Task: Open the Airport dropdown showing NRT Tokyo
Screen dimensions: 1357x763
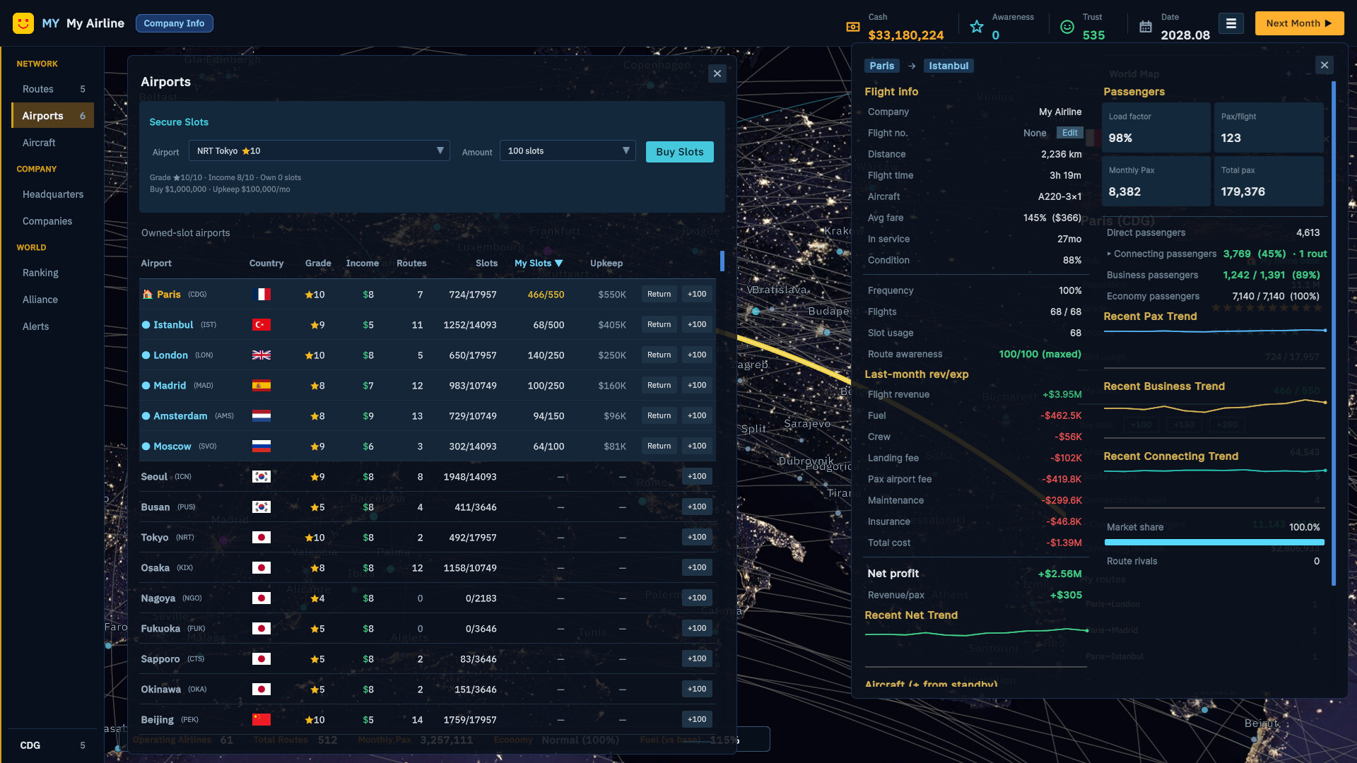Action: 319,150
